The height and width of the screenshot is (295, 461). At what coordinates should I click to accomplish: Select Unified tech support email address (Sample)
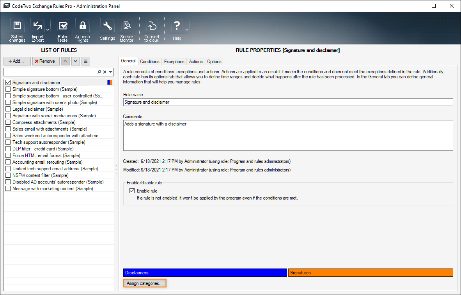(59, 169)
